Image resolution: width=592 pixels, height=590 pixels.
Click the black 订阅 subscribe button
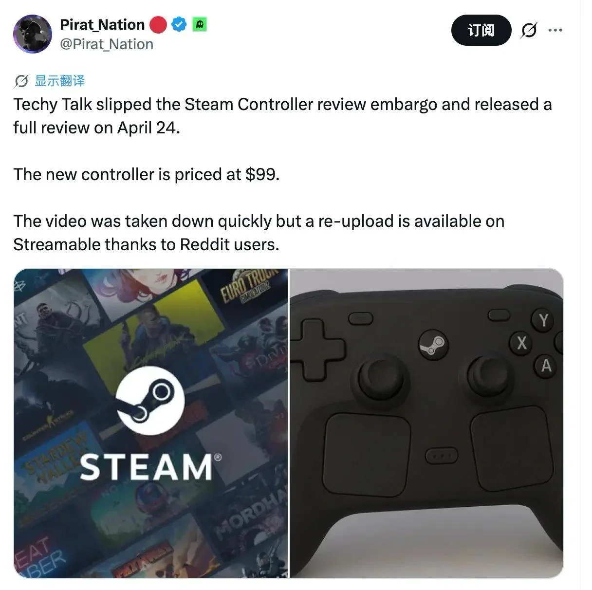481,30
